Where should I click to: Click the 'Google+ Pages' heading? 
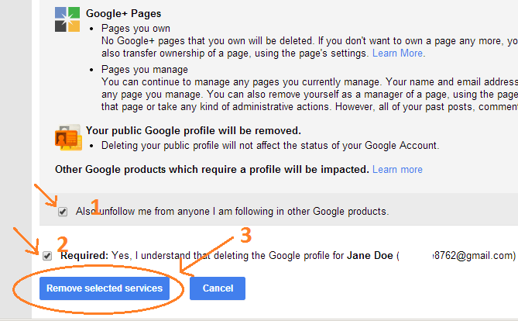tap(124, 13)
